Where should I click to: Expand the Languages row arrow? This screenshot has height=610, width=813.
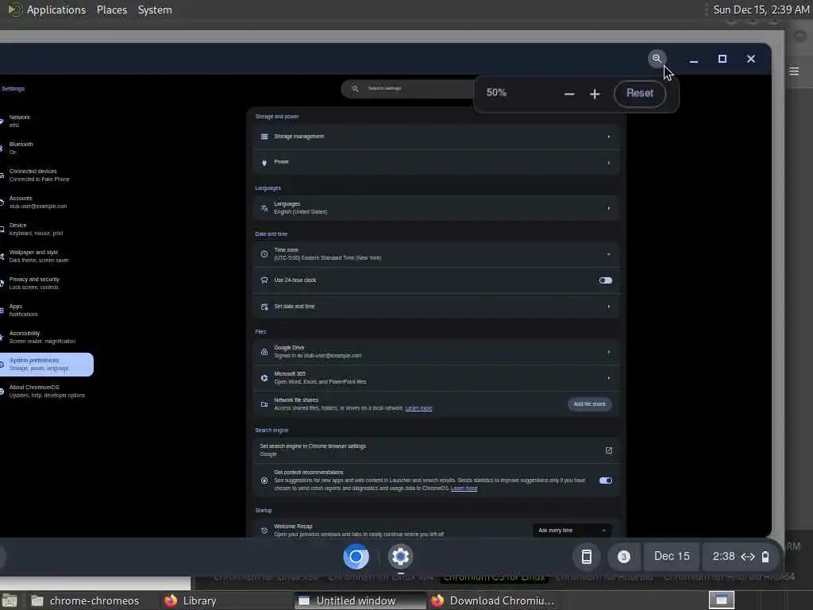click(609, 208)
